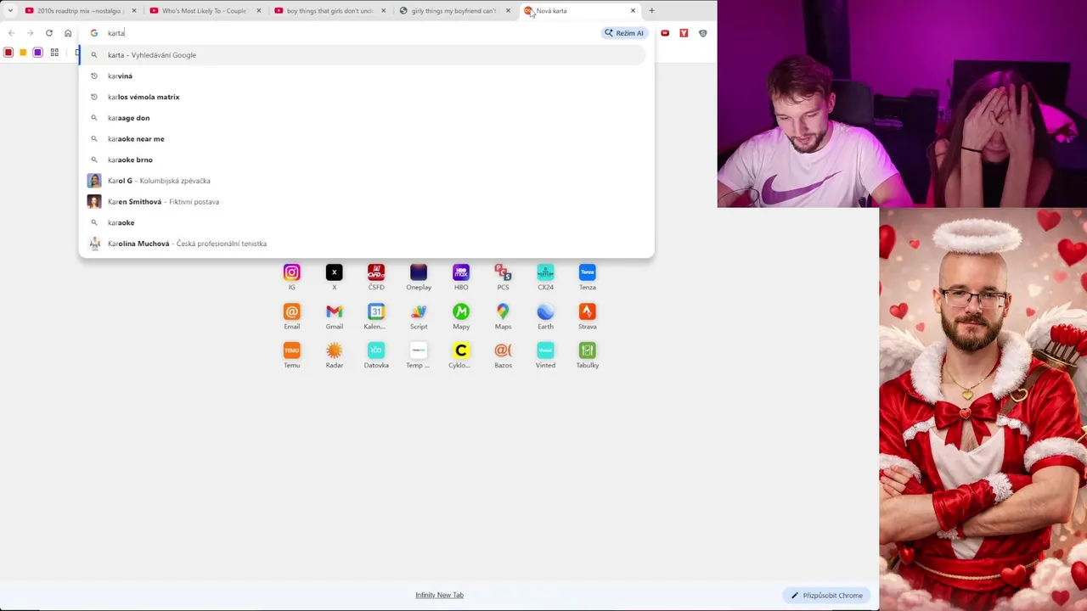Click the home button in the toolbar
Screen dimensions: 1087x611
coord(68,33)
